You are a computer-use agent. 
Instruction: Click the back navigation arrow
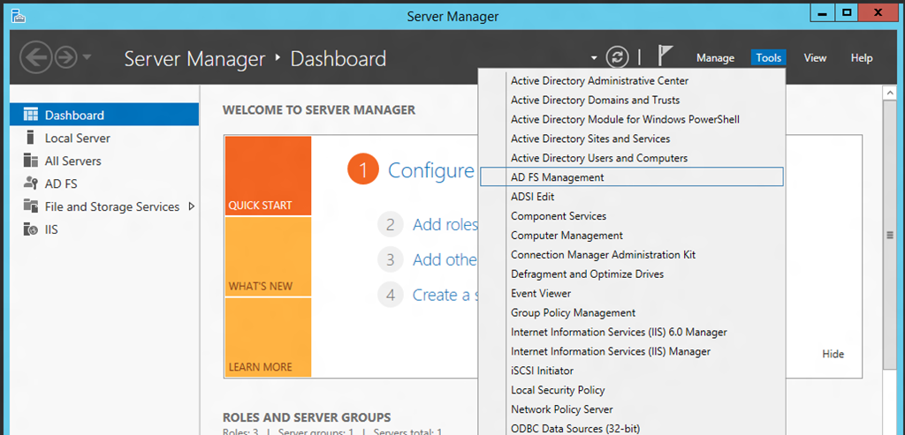tap(35, 57)
